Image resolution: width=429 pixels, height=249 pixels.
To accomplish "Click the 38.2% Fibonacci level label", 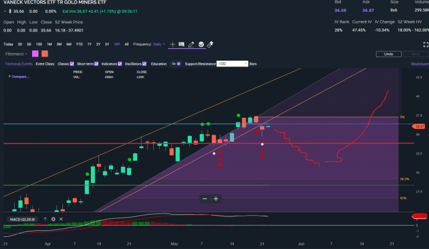I will [x=405, y=179].
